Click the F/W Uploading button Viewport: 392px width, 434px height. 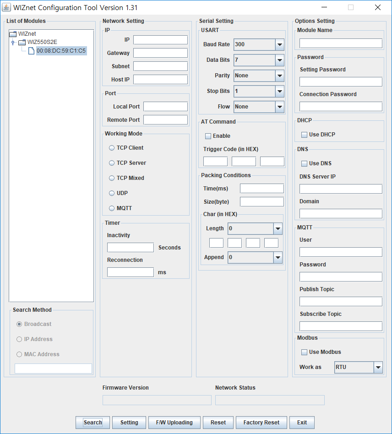pyautogui.click(x=174, y=423)
